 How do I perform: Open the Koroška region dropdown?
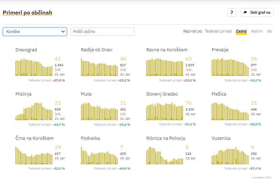35,32
